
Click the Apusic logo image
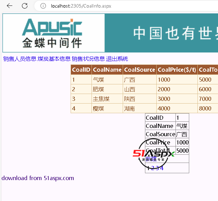tap(53, 33)
